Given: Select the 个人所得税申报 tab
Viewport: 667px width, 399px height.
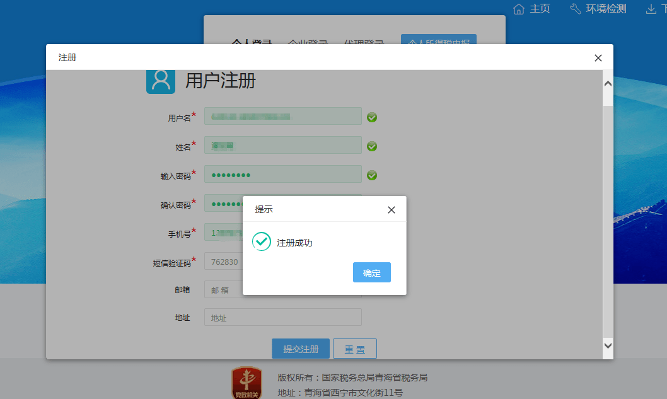Looking at the screenshot, I should (438, 42).
